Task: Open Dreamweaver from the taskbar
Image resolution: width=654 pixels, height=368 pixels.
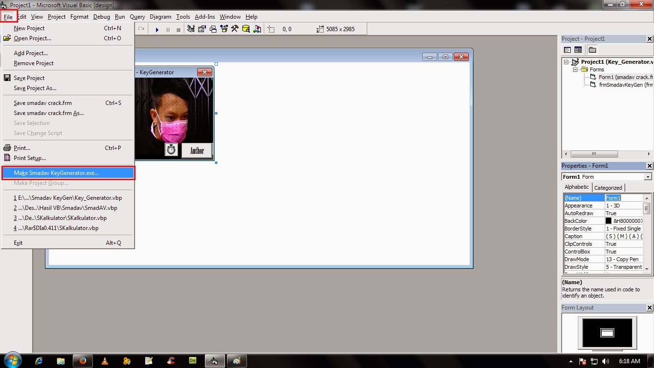Action: pyautogui.click(x=193, y=361)
